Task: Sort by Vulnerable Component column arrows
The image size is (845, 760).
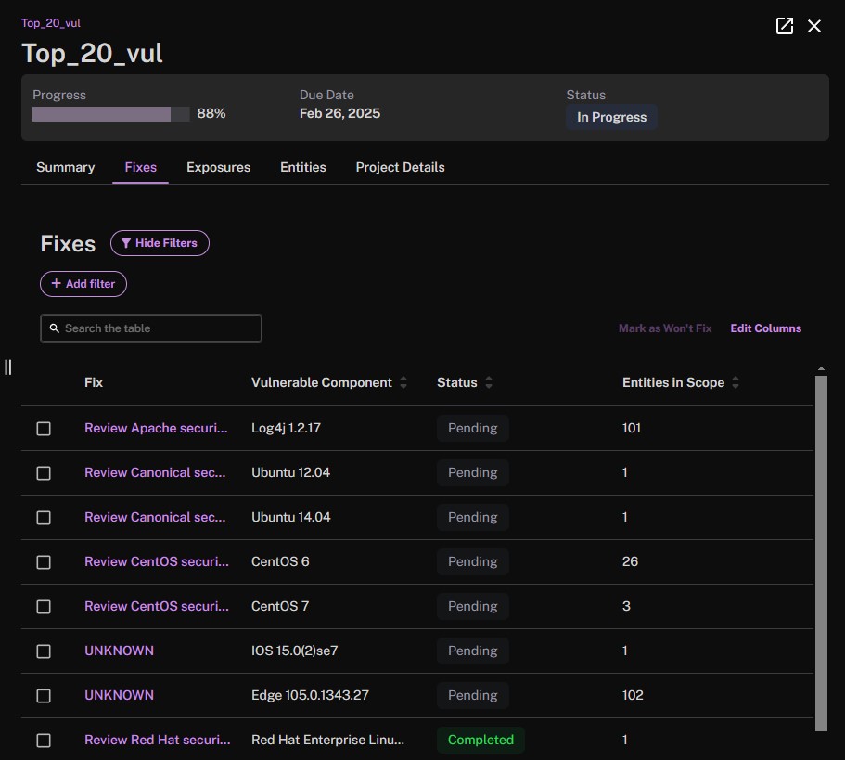Action: coord(403,382)
